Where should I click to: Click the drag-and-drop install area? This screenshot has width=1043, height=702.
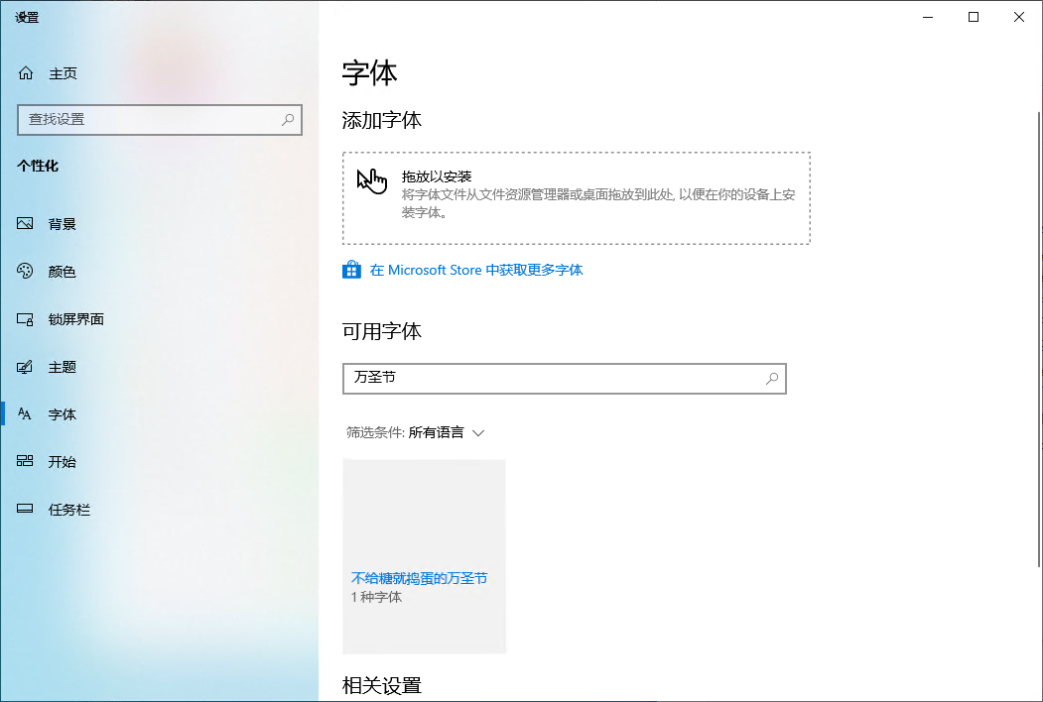(x=576, y=195)
